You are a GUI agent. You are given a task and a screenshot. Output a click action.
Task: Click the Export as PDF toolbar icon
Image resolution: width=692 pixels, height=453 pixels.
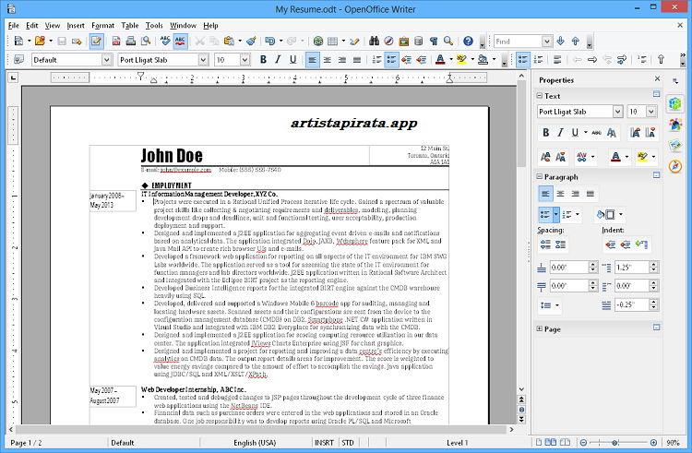(116, 41)
